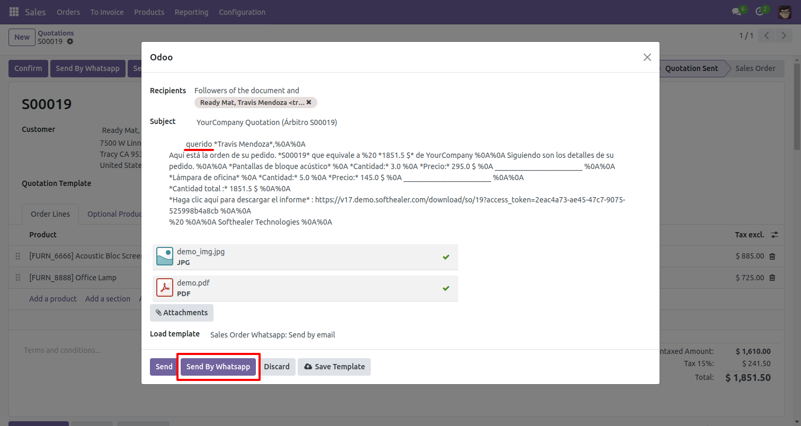Click the 1 / 1 pager counter
801x426 pixels.
click(746, 35)
